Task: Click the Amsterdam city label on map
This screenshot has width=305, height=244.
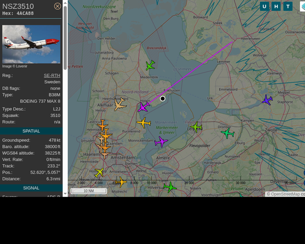Action: tap(122, 158)
